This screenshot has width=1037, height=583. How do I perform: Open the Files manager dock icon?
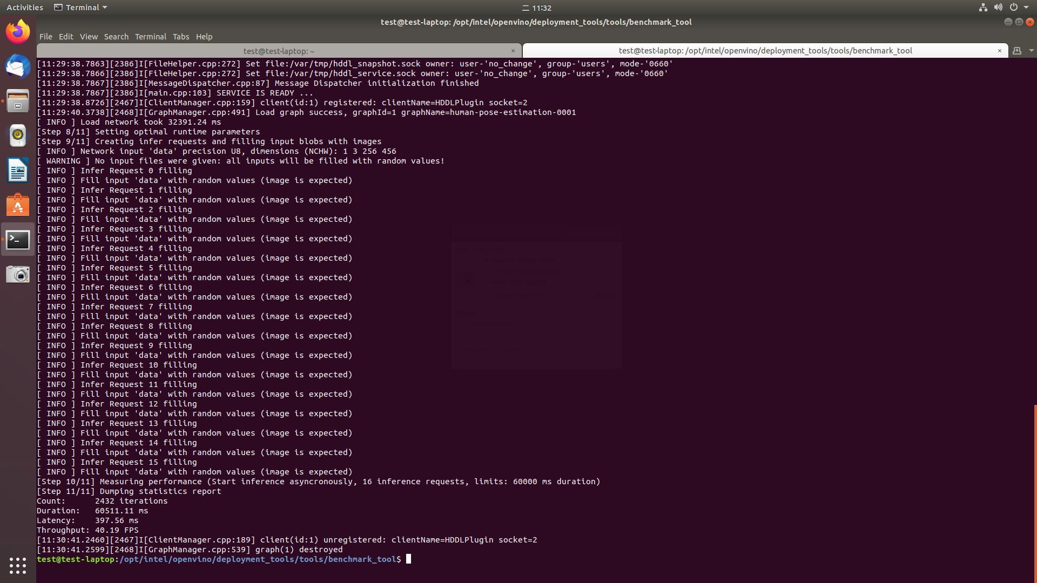coord(18,101)
